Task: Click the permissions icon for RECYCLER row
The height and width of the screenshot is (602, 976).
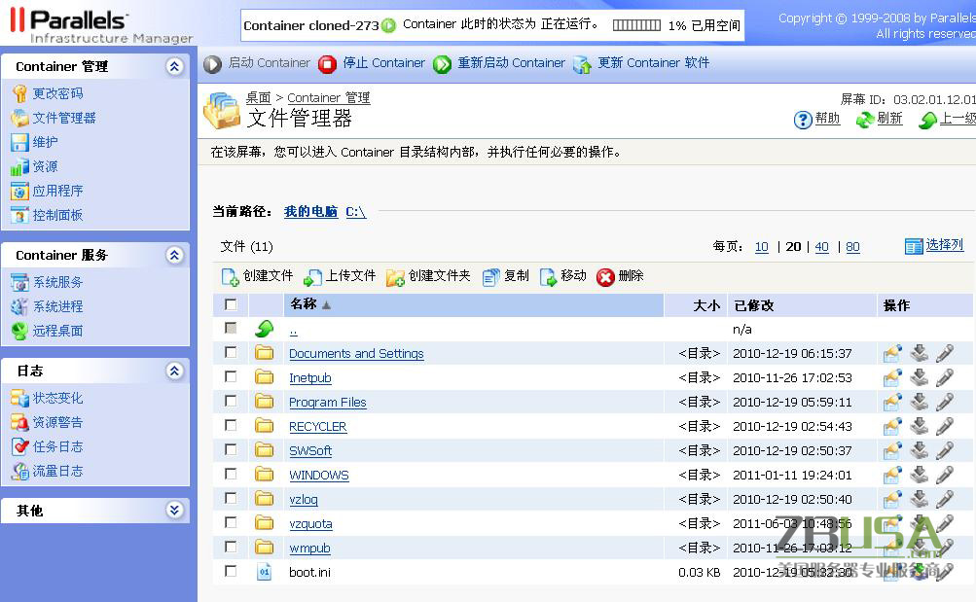Action: pyautogui.click(x=892, y=425)
